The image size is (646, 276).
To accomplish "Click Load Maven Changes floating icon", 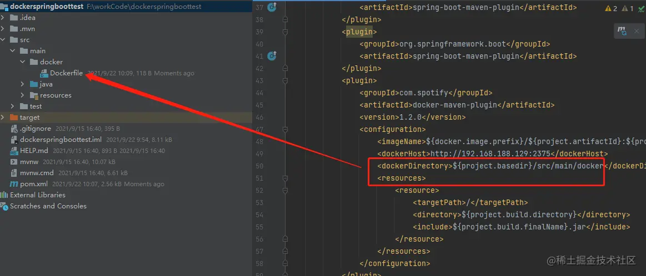I will [622, 30].
